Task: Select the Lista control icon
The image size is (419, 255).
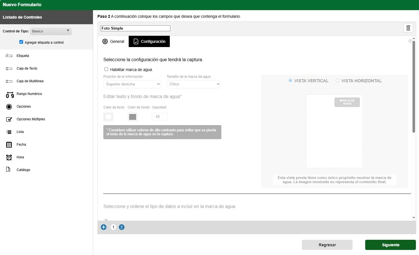Action: (9, 132)
